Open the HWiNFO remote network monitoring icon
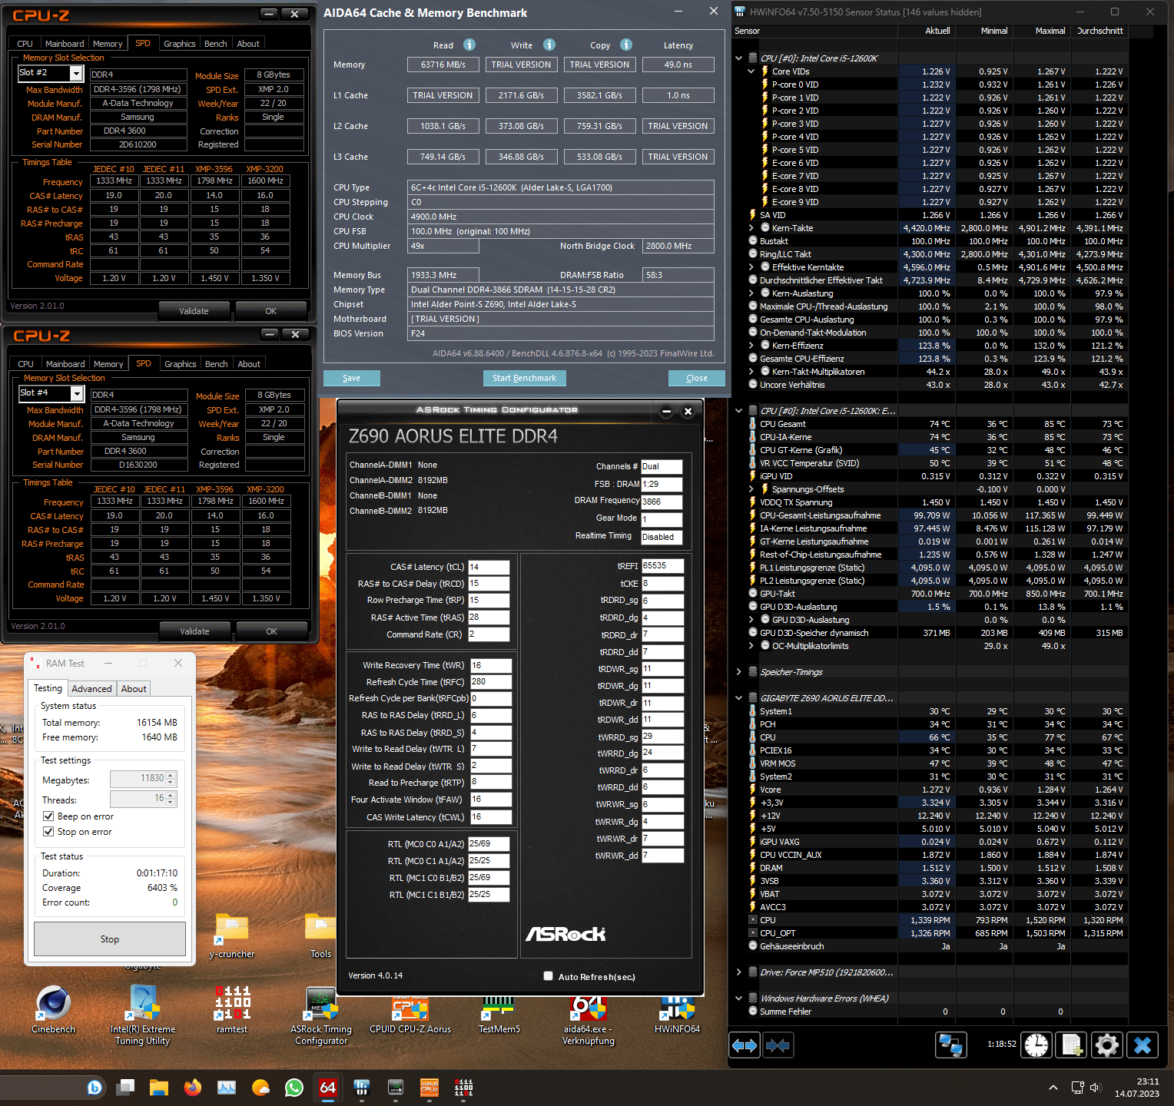Image resolution: width=1174 pixels, height=1106 pixels. click(951, 1045)
